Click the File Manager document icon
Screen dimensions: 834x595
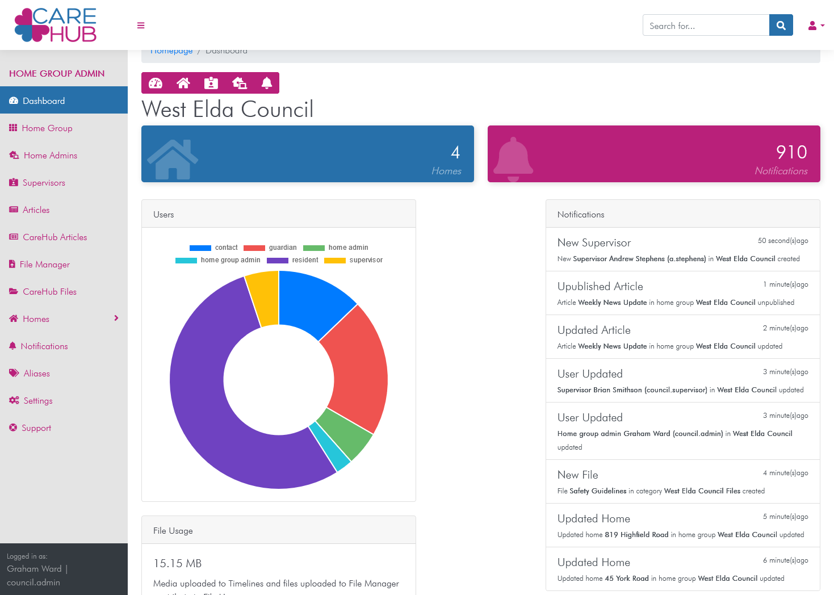[x=12, y=264]
